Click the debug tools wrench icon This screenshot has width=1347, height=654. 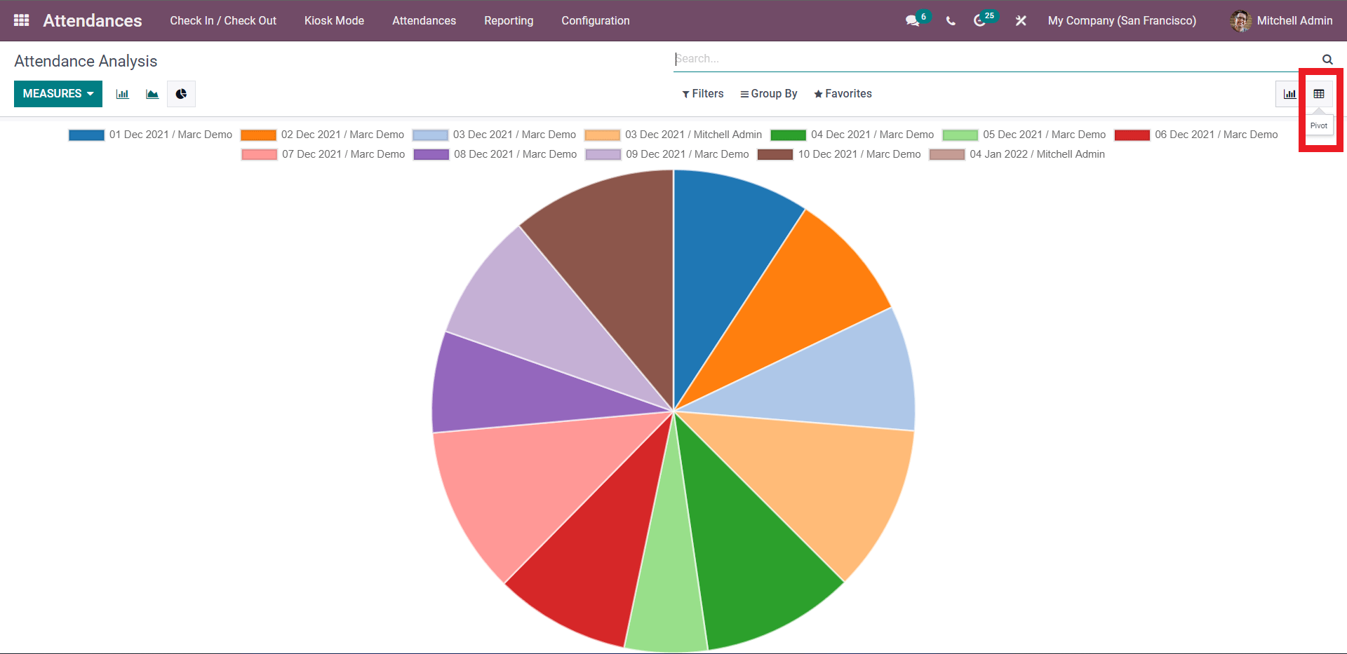1021,21
